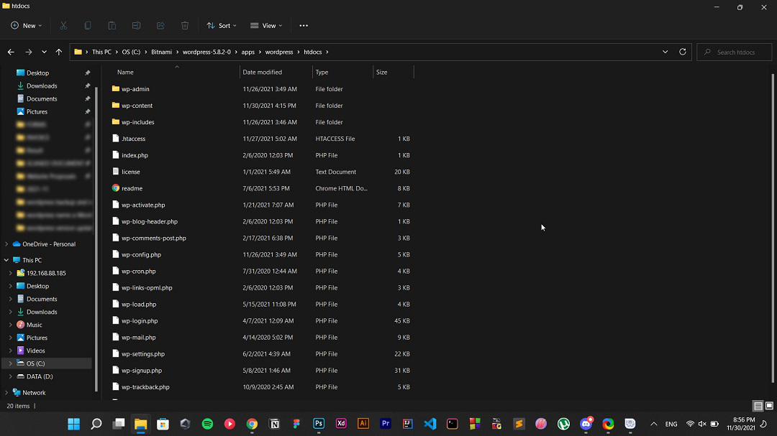
Task: Open Premiere Pro from taskbar
Action: tap(386, 424)
